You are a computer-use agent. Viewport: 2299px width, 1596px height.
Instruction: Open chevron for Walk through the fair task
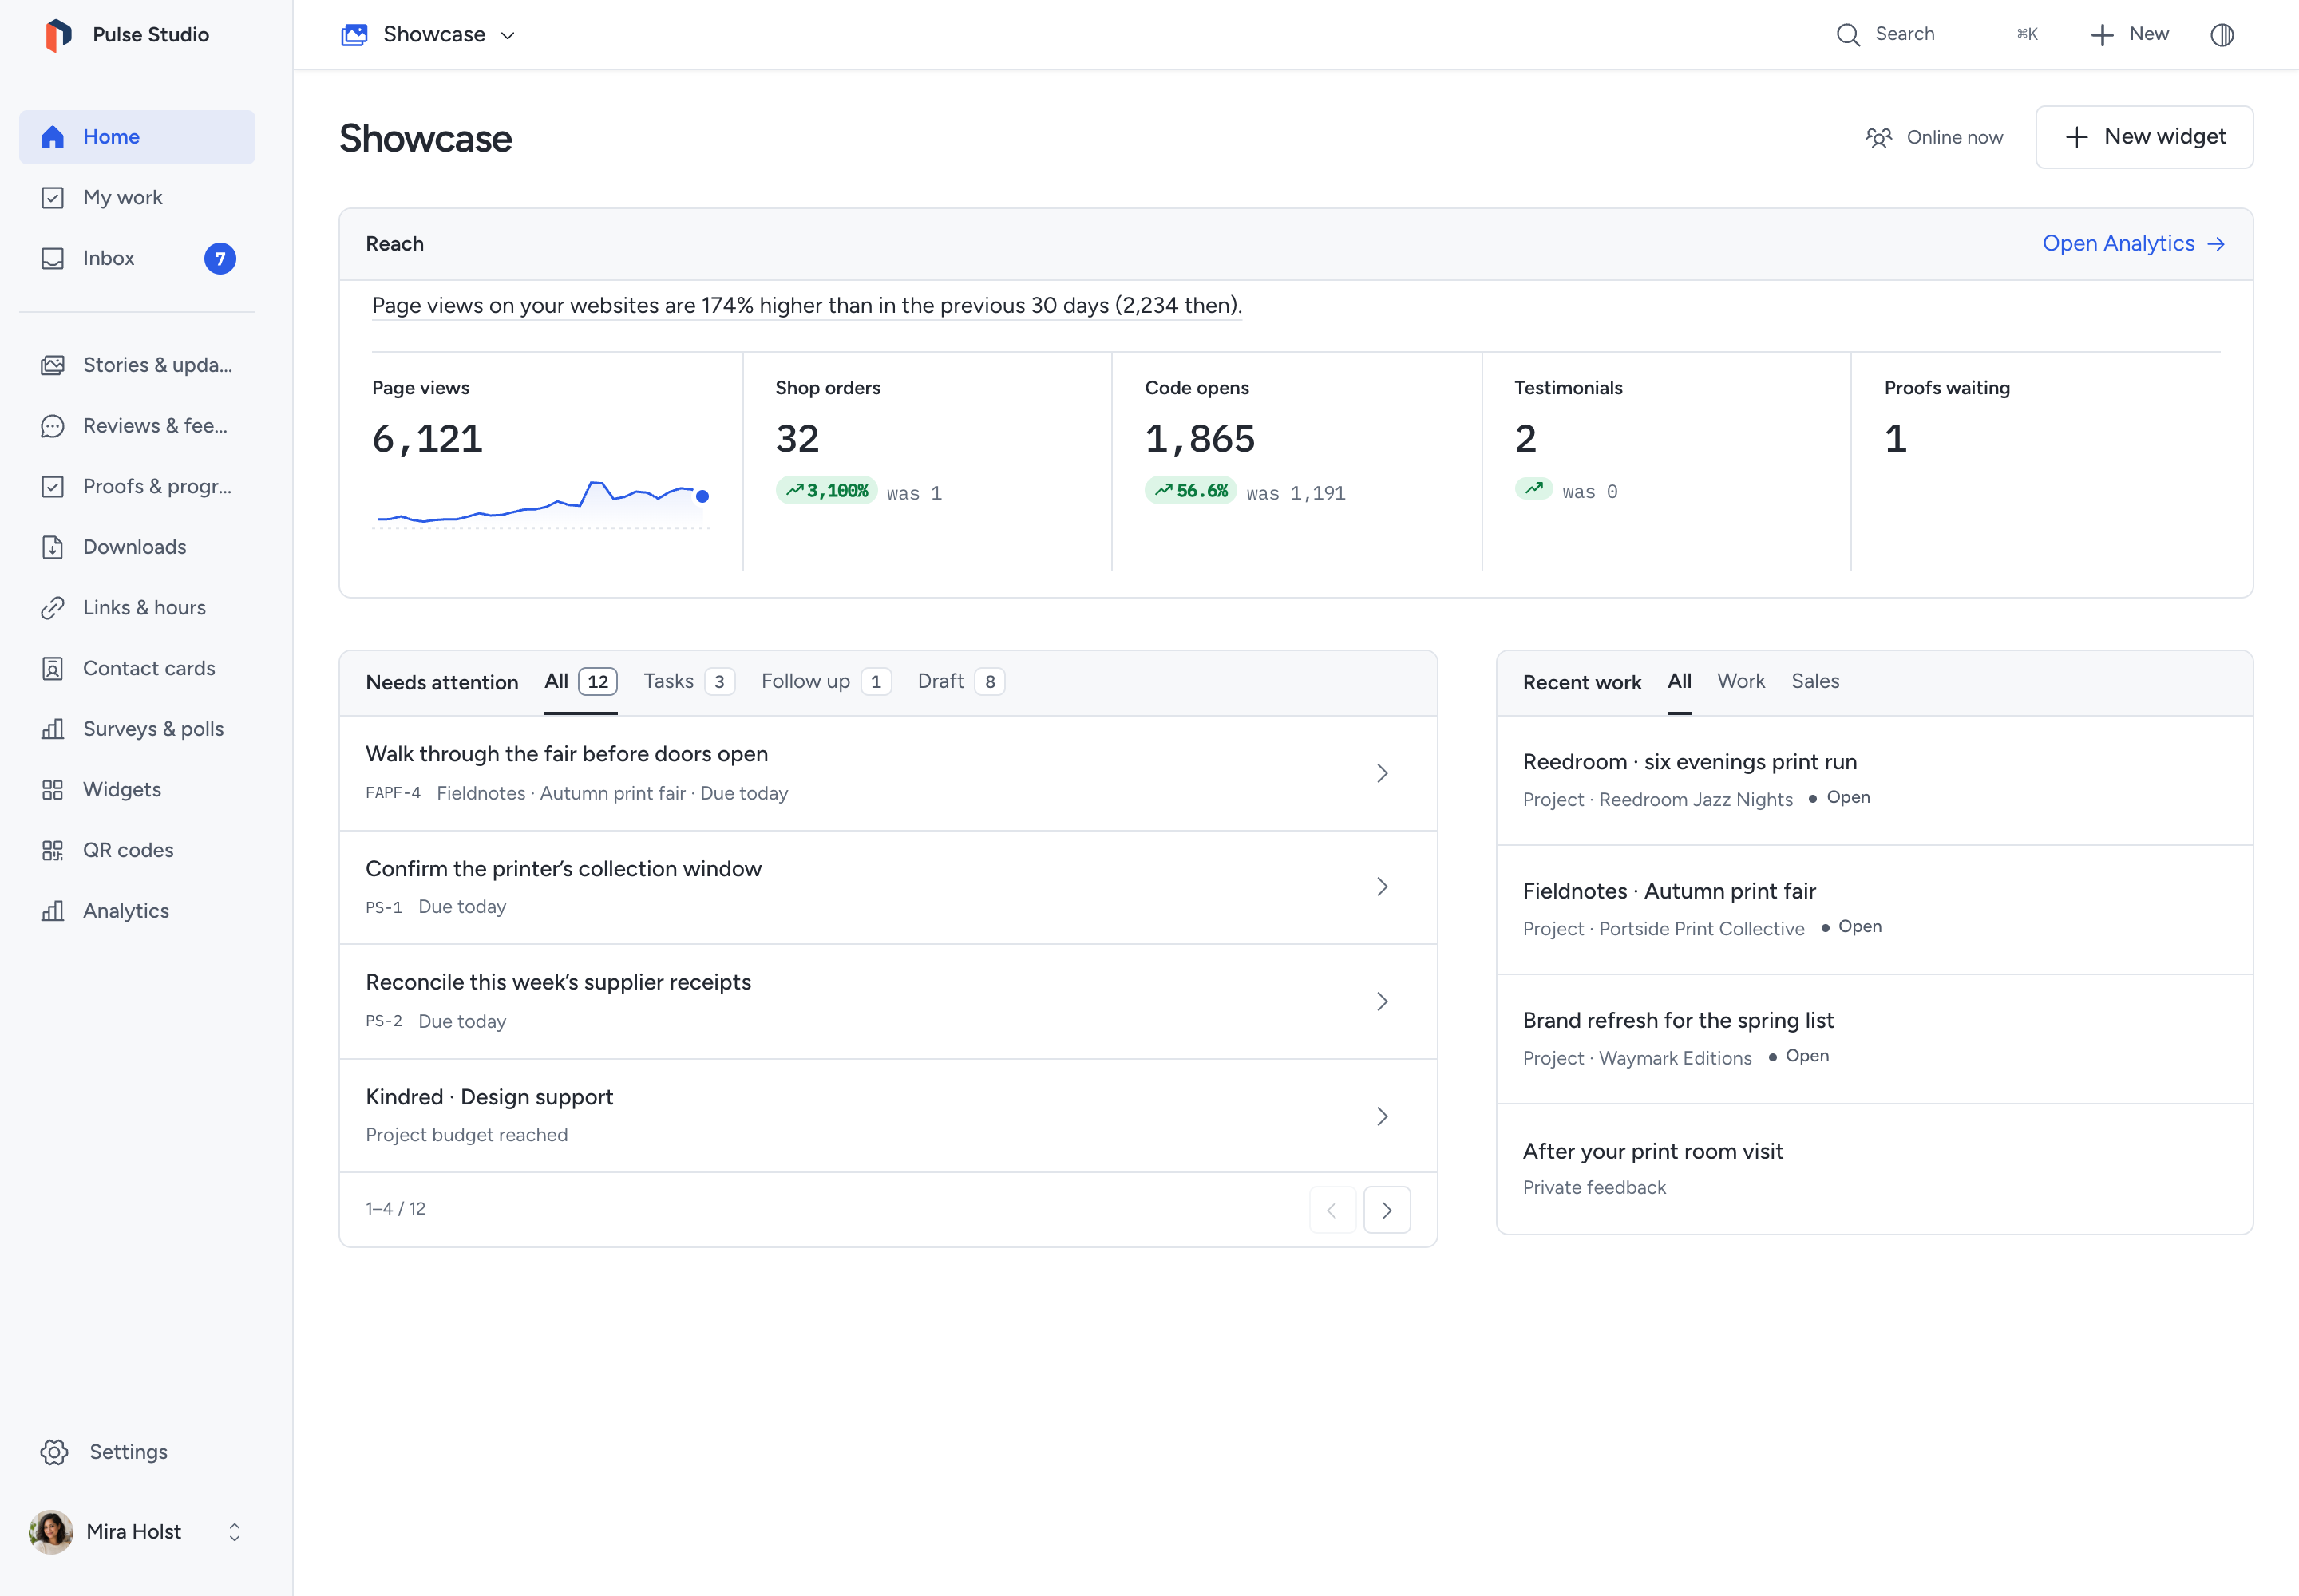[x=1382, y=773]
